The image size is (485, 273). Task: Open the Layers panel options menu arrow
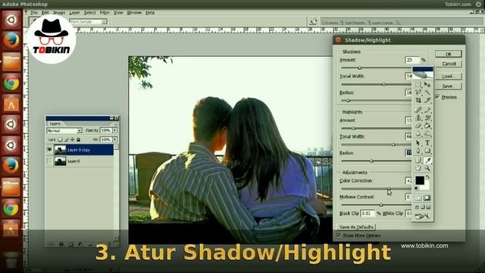coord(116,124)
